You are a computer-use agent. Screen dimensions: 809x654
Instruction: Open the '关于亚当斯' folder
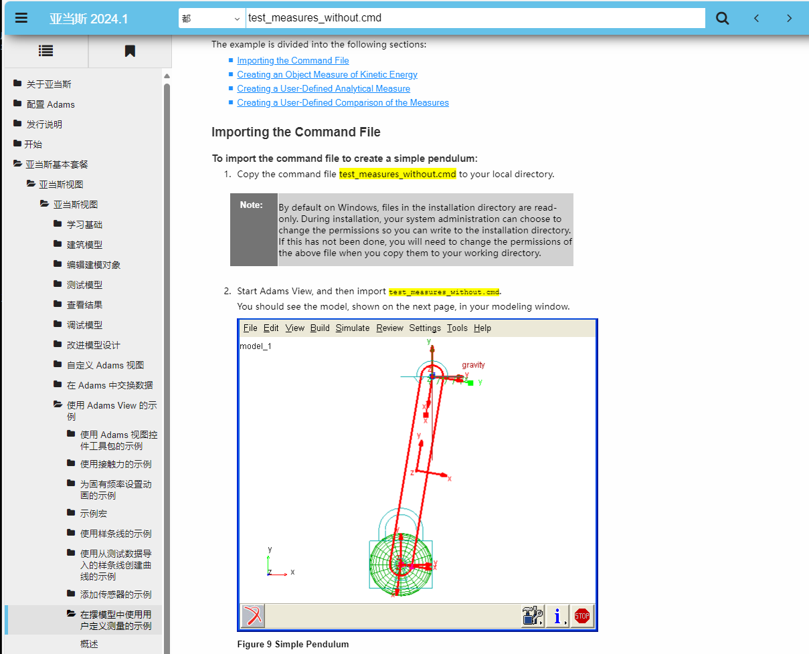click(49, 84)
